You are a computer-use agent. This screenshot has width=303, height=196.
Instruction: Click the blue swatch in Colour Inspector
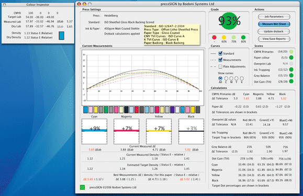[x=61, y=36]
